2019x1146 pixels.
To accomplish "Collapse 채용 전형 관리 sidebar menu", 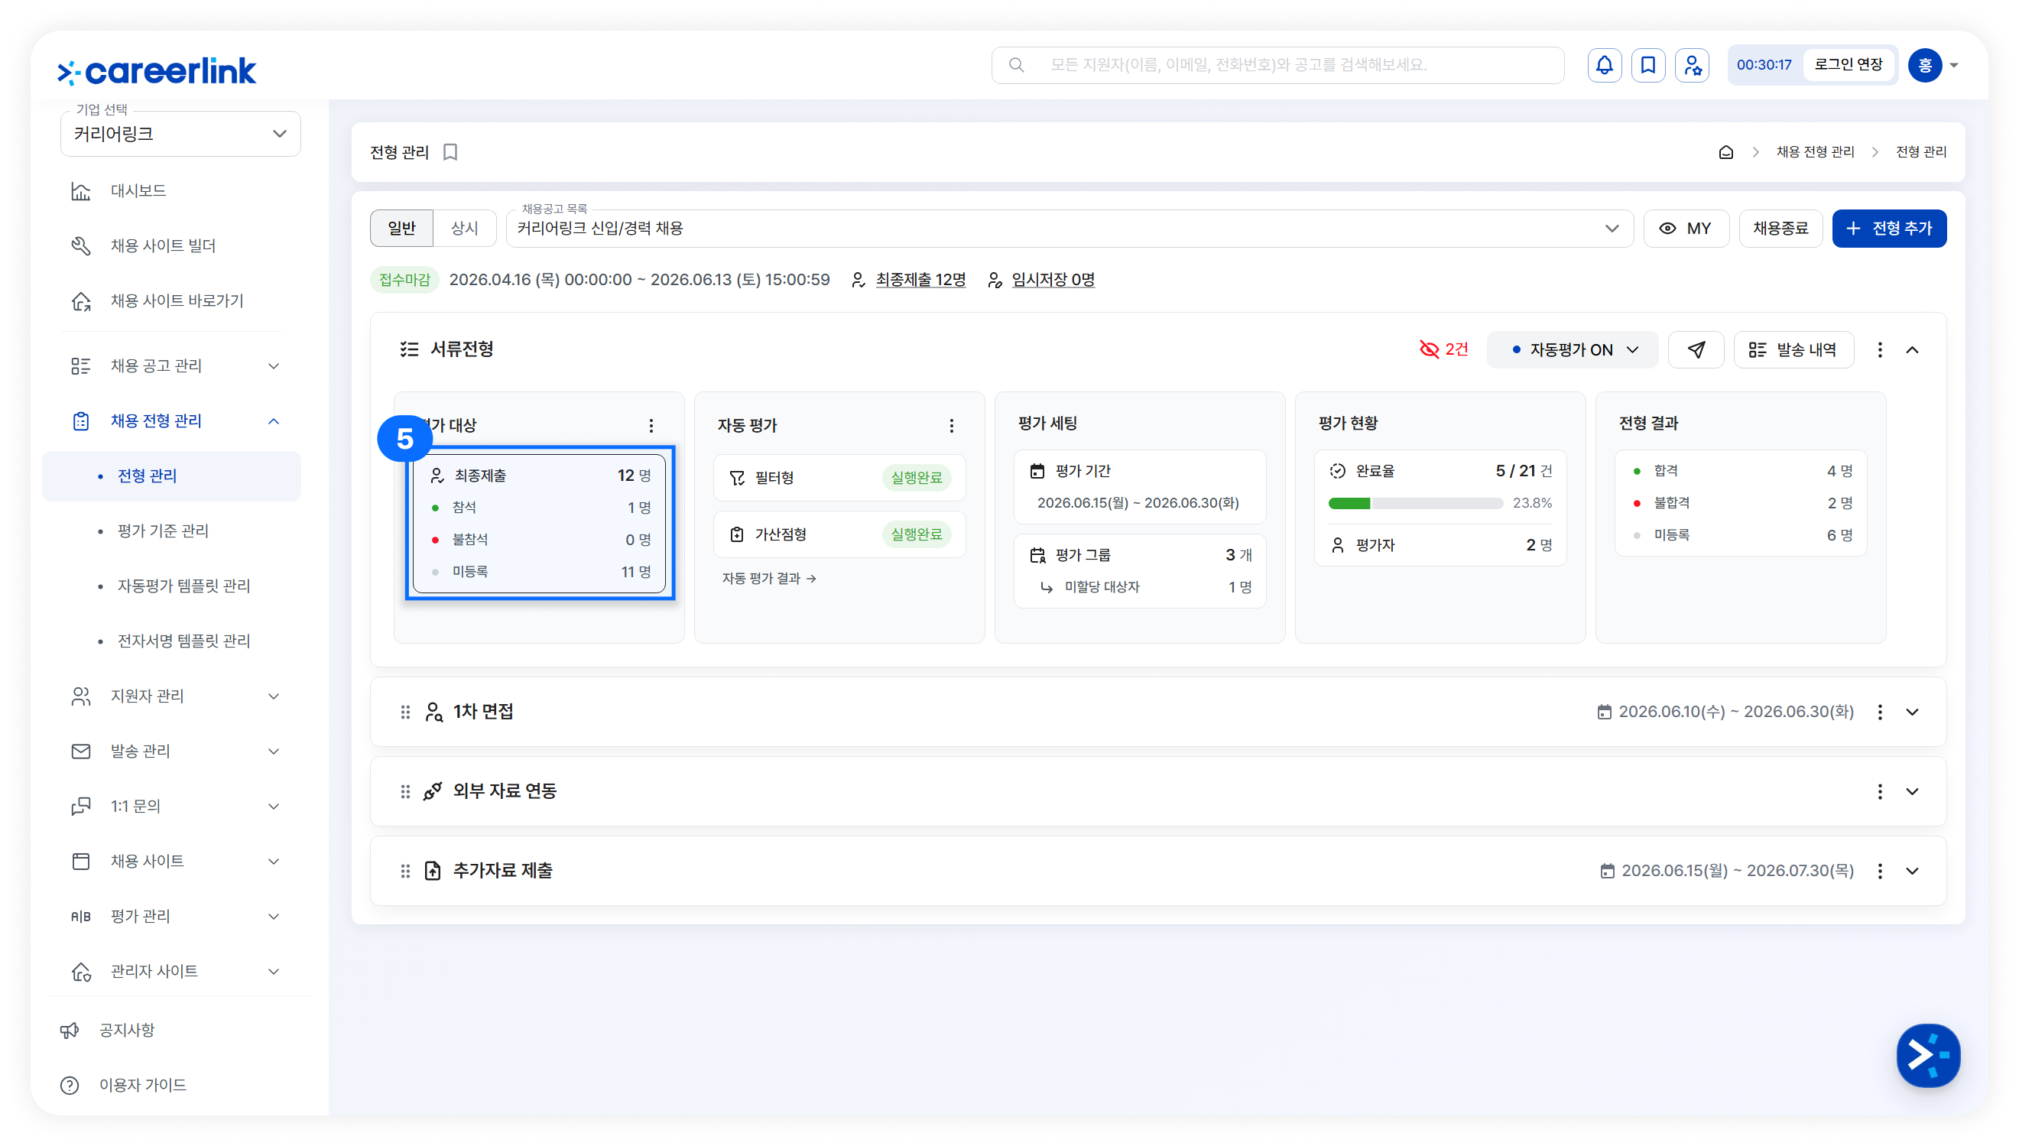I will point(173,421).
